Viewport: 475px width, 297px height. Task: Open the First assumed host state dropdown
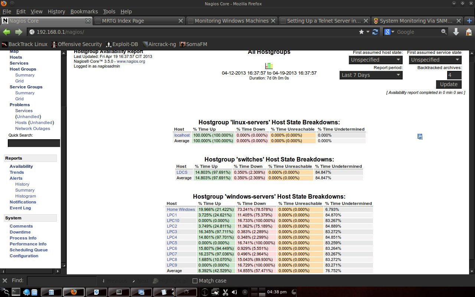pyautogui.click(x=376, y=60)
